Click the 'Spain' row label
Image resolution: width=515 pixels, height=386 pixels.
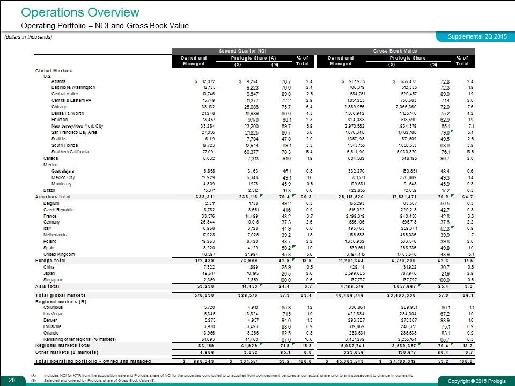click(x=49, y=248)
